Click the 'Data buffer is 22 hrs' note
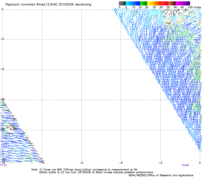 click(96, 172)
